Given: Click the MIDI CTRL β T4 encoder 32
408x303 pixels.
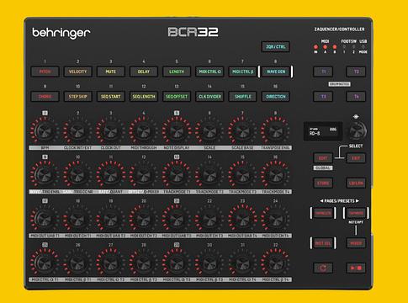Looking at the screenshot, I should coord(276,263).
